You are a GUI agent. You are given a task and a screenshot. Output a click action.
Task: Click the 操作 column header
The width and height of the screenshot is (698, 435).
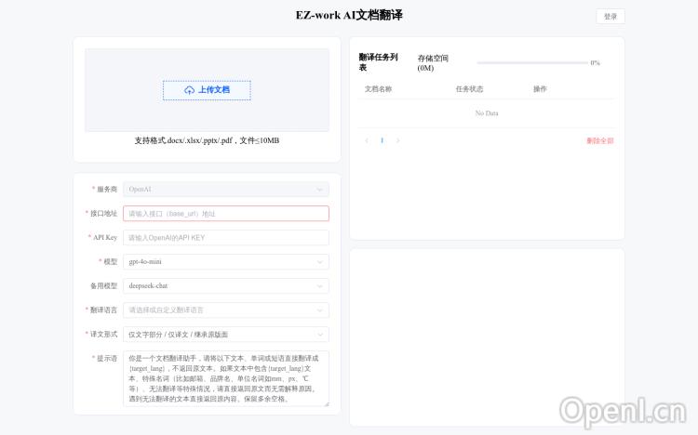point(540,89)
